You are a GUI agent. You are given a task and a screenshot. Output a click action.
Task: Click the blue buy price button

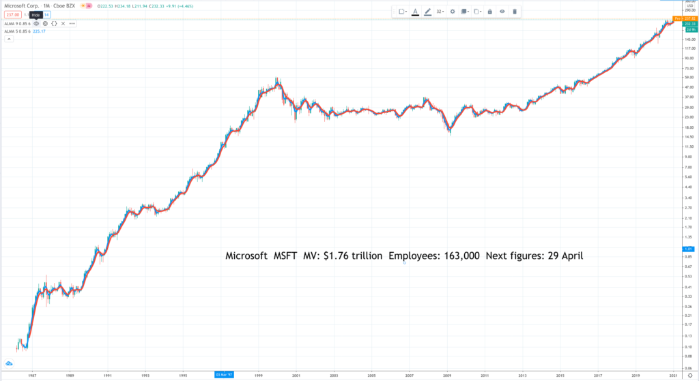pyautogui.click(x=46, y=15)
